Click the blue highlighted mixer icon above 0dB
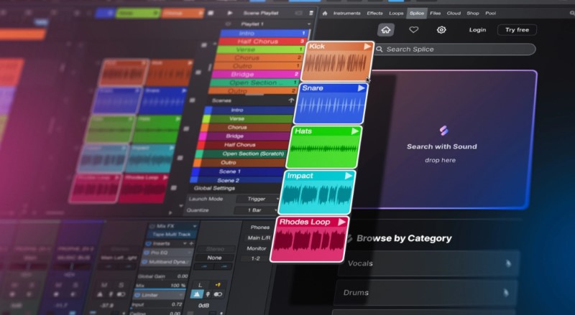Screen dimensions: 575x315 pyautogui.click(x=197, y=293)
